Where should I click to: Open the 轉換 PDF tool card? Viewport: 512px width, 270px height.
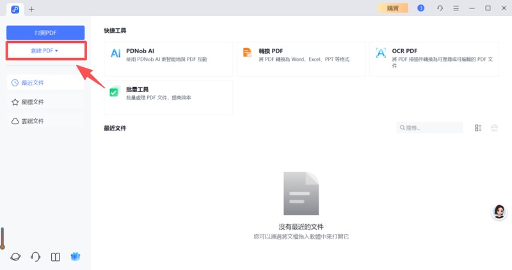[x=301, y=59]
